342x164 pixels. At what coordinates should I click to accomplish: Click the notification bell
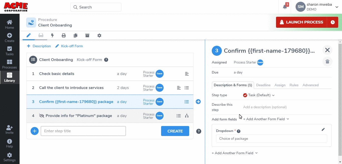(x=285, y=7)
